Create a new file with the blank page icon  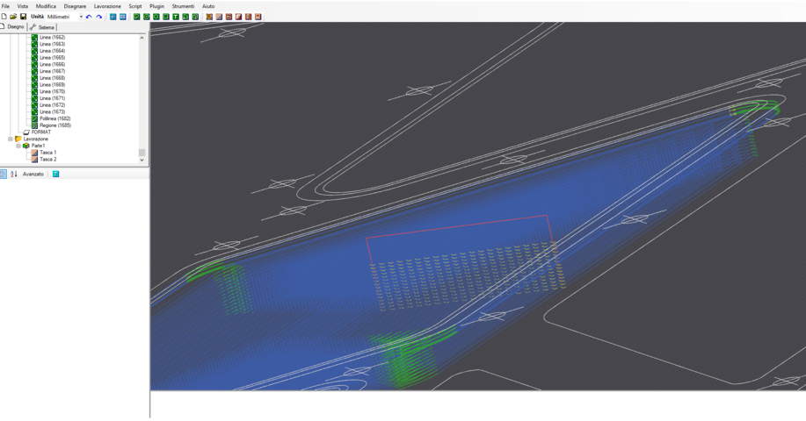point(4,17)
